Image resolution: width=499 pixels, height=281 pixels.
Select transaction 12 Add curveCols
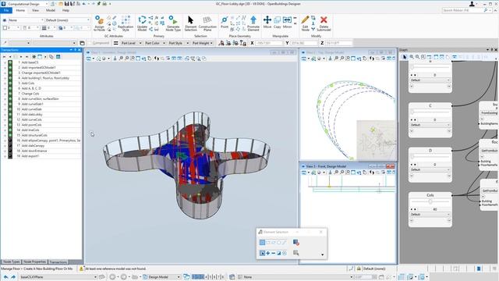31,119
